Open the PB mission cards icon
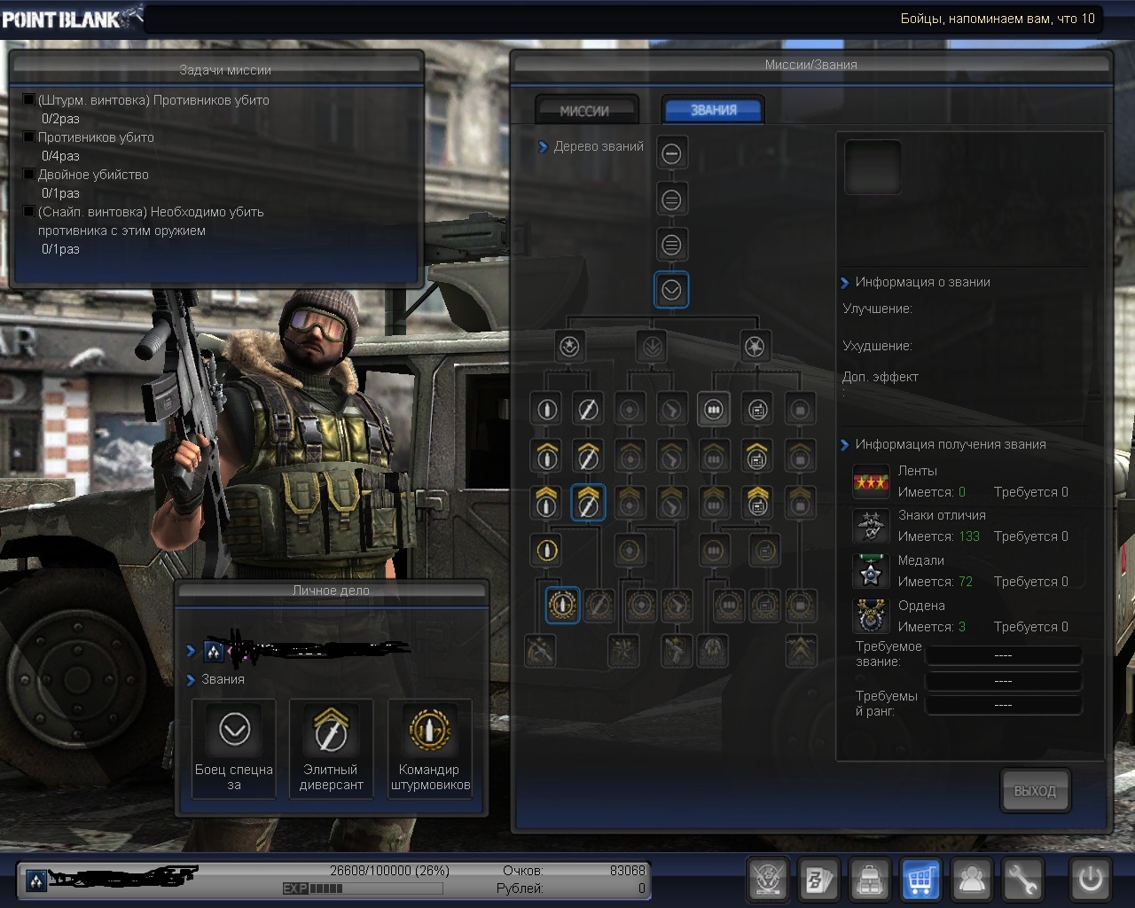 click(x=819, y=880)
